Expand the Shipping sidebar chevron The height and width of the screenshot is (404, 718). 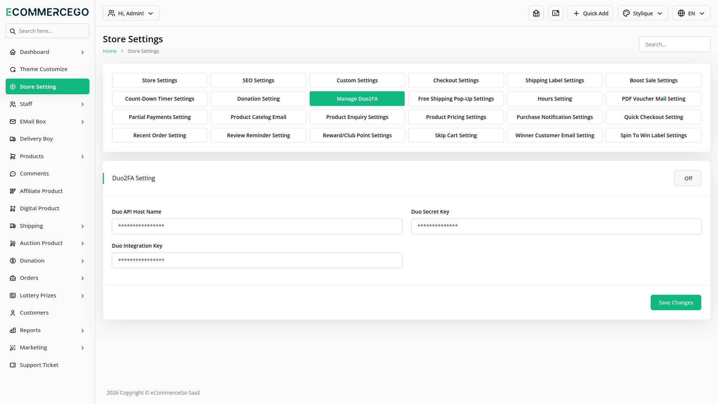83,226
